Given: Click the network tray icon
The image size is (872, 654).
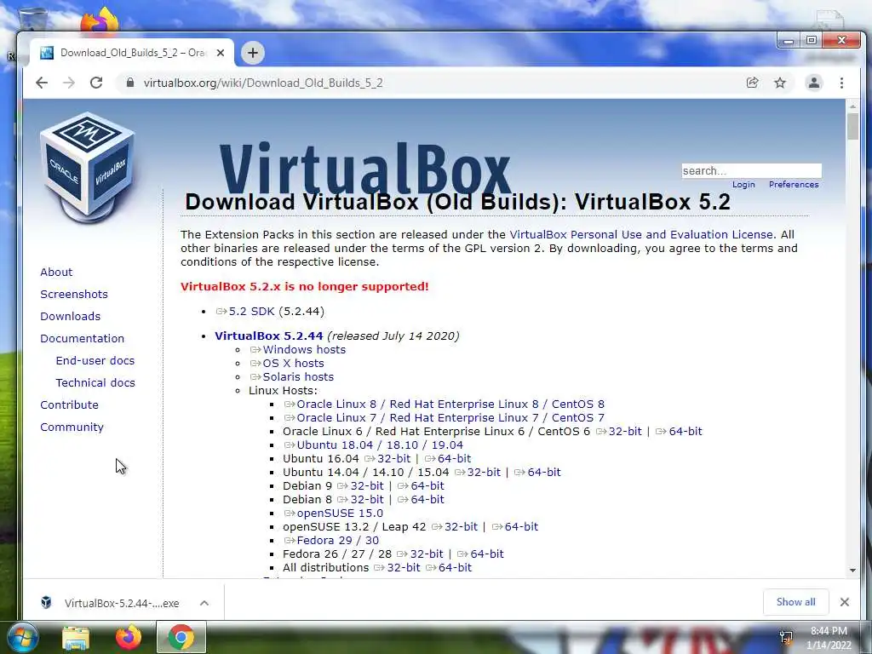Looking at the screenshot, I should [x=786, y=638].
